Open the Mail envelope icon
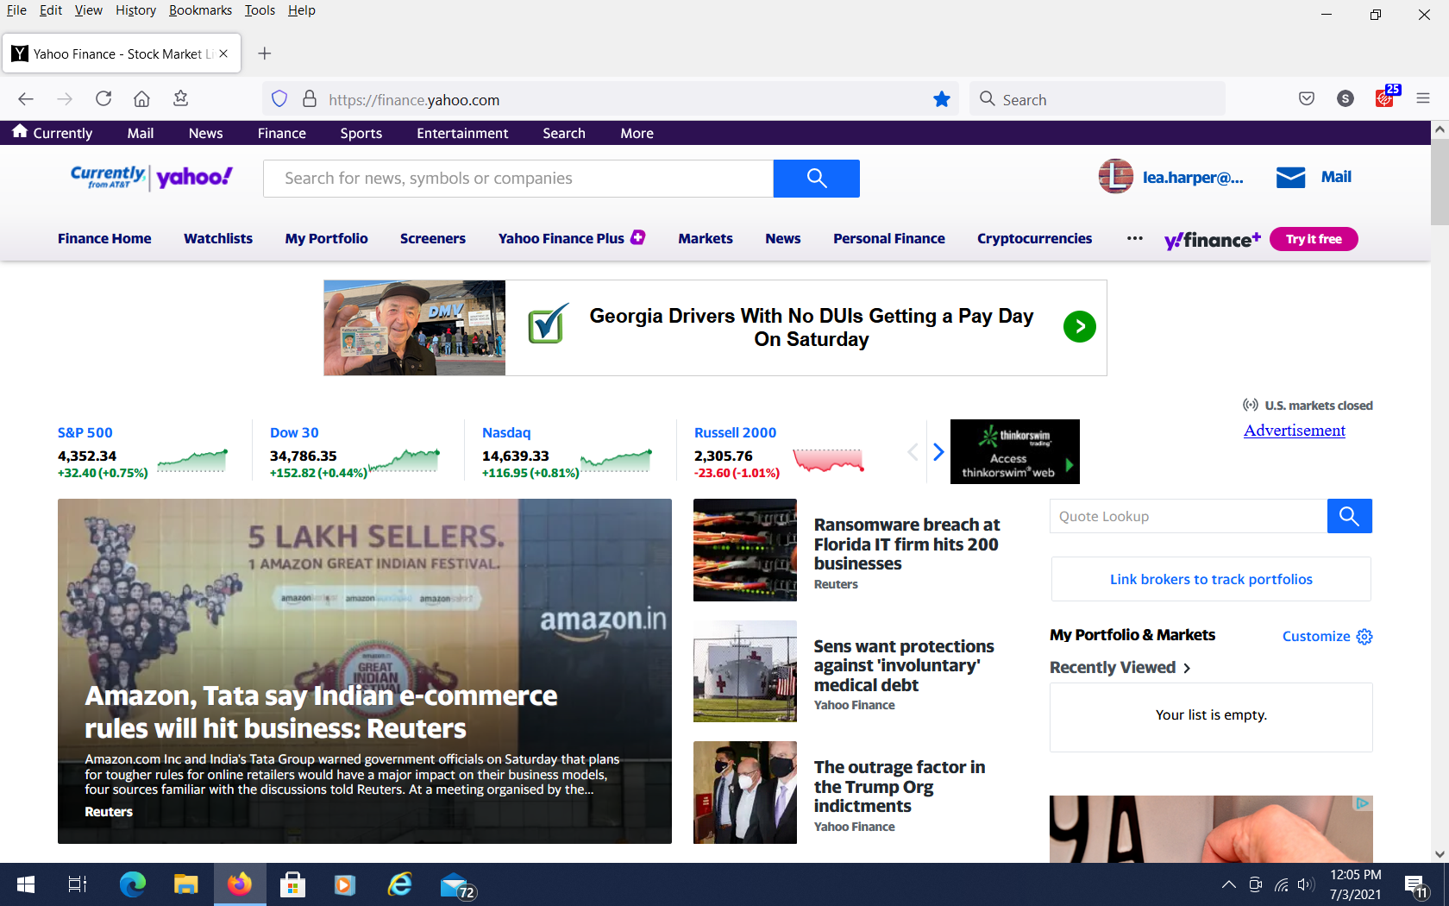Viewport: 1449px width, 906px height. pos(1290,178)
